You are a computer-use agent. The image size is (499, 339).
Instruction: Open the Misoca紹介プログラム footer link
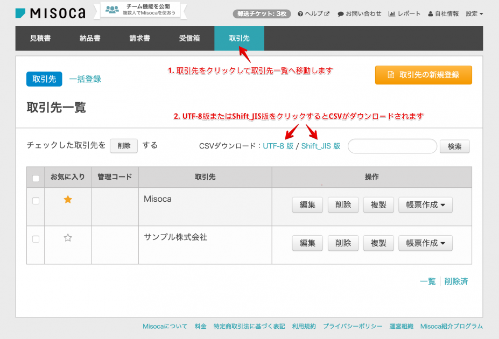(x=452, y=326)
